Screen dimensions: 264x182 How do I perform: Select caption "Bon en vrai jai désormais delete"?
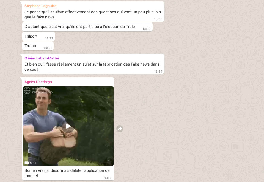click(x=67, y=173)
